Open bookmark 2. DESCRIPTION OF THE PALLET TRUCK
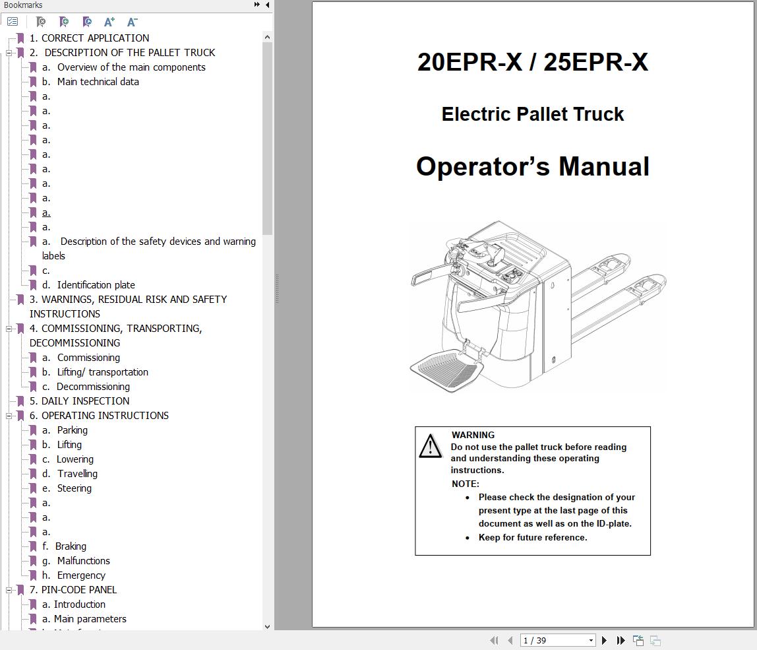This screenshot has width=757, height=650. 122,53
